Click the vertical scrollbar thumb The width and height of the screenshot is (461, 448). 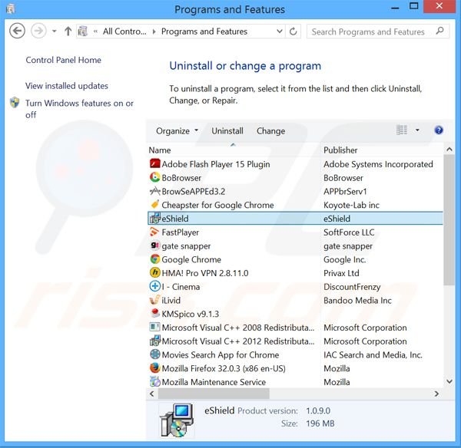[449, 220]
